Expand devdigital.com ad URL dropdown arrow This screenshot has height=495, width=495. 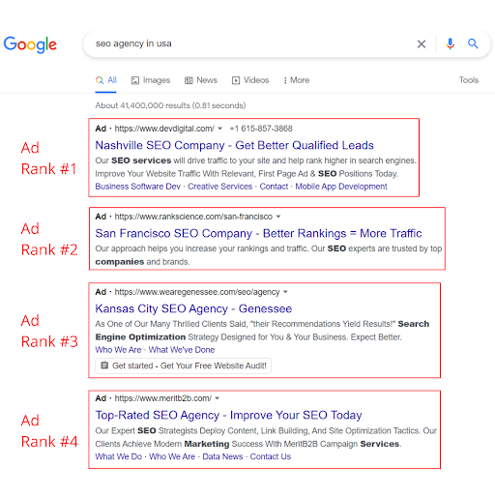(x=219, y=129)
